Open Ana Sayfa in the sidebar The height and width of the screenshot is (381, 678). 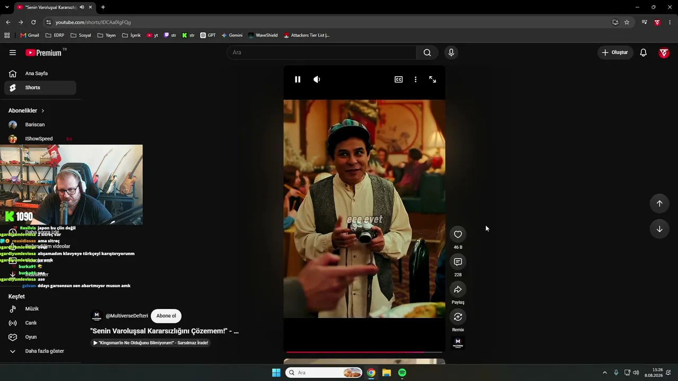click(40, 74)
